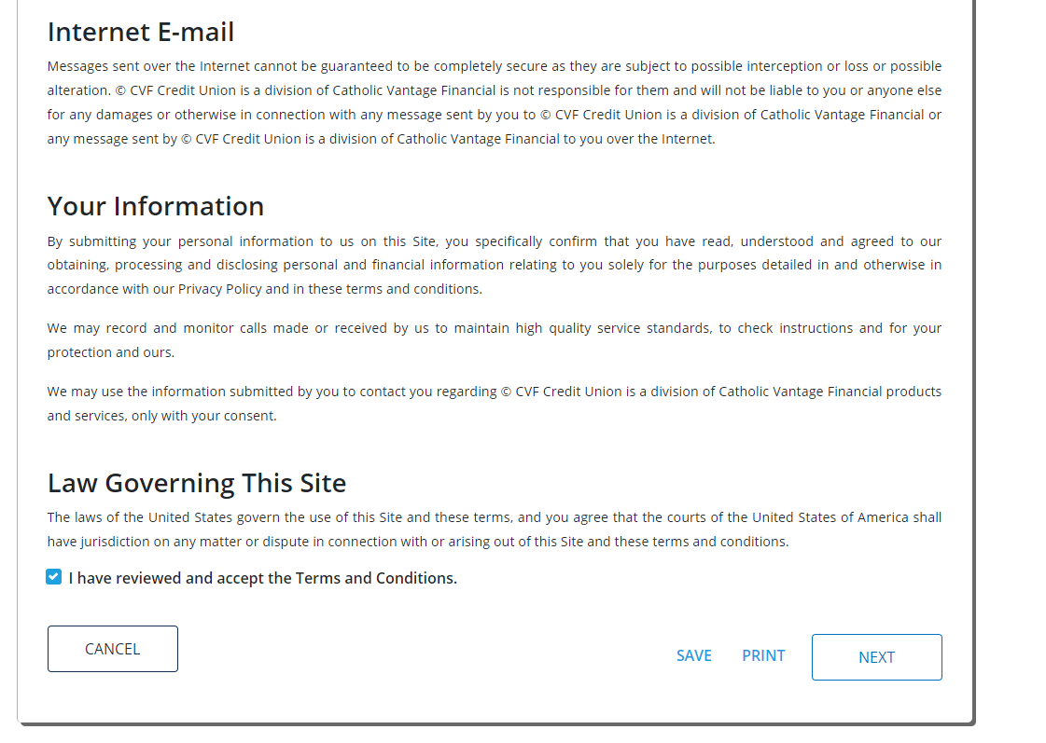Click the paragraph starting 'Messages sent over the Internet'
Viewport: 1046px width, 743px height.
pyautogui.click(x=495, y=103)
